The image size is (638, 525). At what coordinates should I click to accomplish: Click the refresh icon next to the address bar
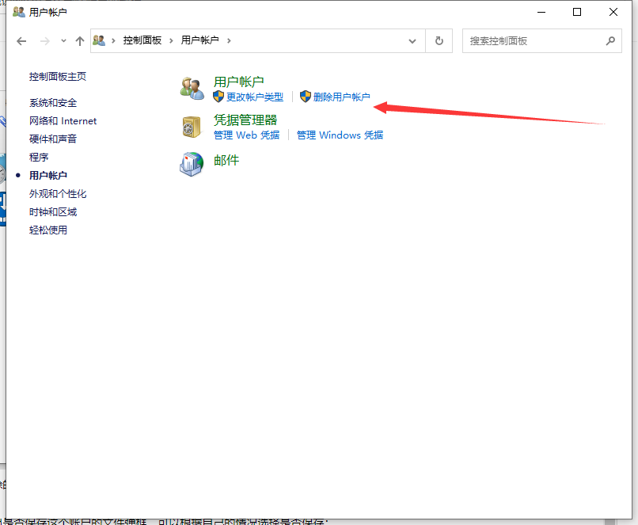440,40
